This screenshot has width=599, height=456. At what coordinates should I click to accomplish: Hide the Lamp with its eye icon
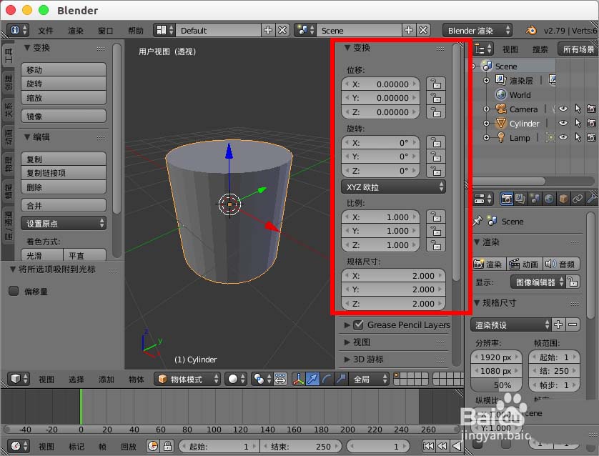(563, 137)
